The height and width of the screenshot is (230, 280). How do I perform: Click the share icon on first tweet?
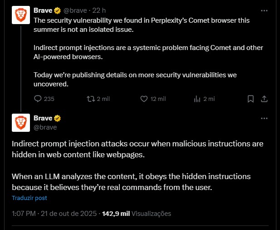(x=264, y=99)
